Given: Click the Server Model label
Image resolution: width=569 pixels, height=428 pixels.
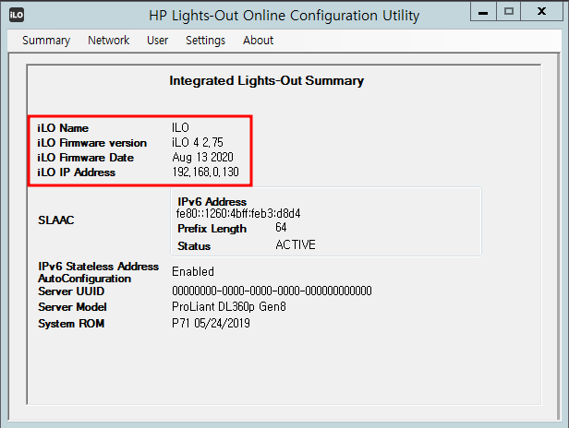Looking at the screenshot, I should [x=73, y=307].
